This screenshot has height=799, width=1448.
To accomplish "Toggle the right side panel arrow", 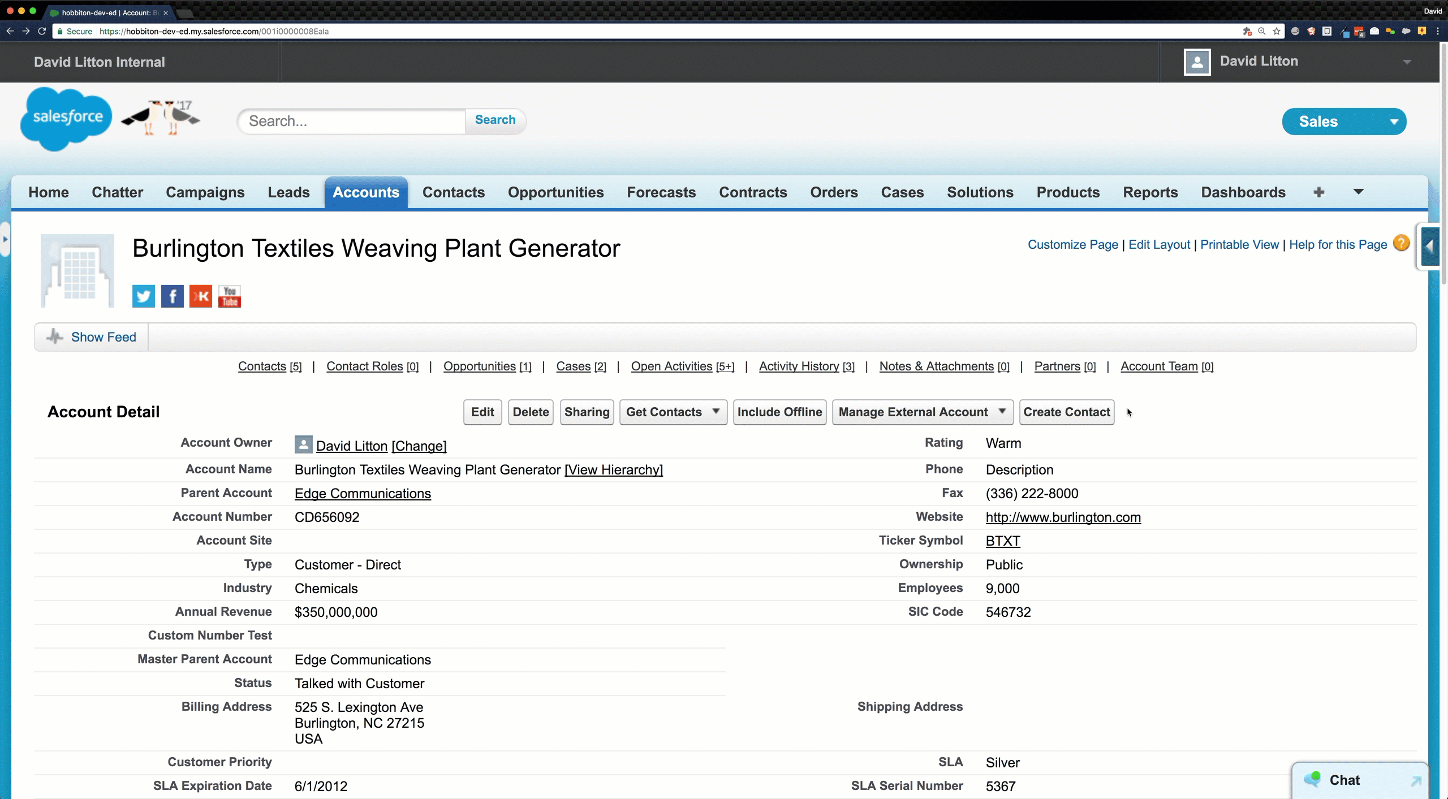I will click(1429, 247).
